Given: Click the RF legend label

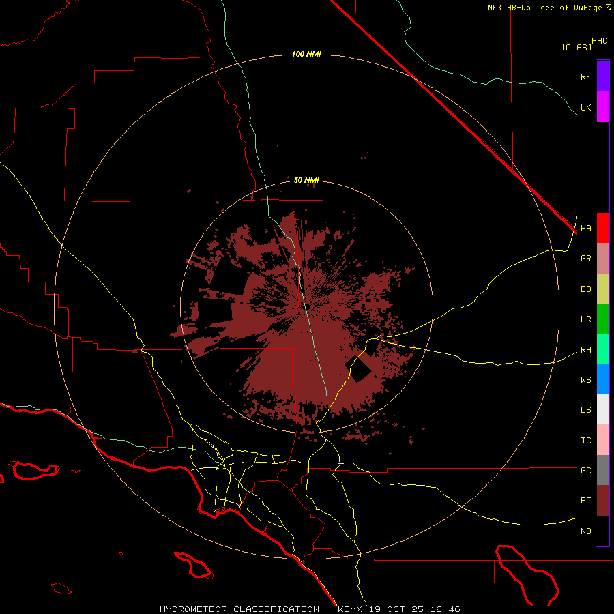Looking at the screenshot, I should [x=585, y=76].
